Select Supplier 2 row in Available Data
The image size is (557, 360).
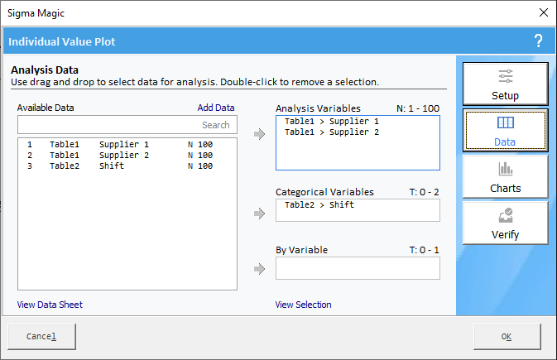(127, 155)
